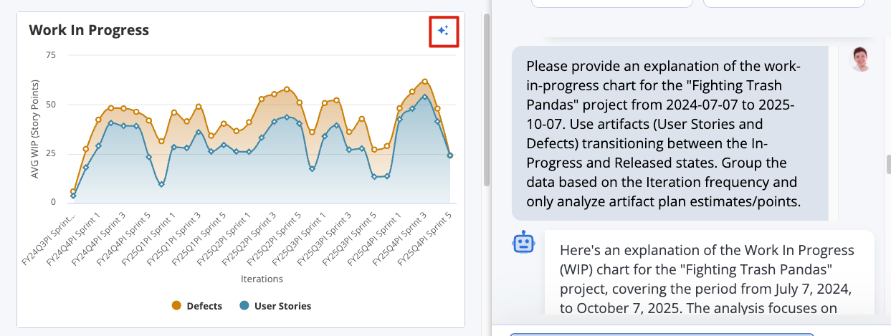This screenshot has width=891, height=336.
Task: Click the chat message input box
Action: coord(661,334)
